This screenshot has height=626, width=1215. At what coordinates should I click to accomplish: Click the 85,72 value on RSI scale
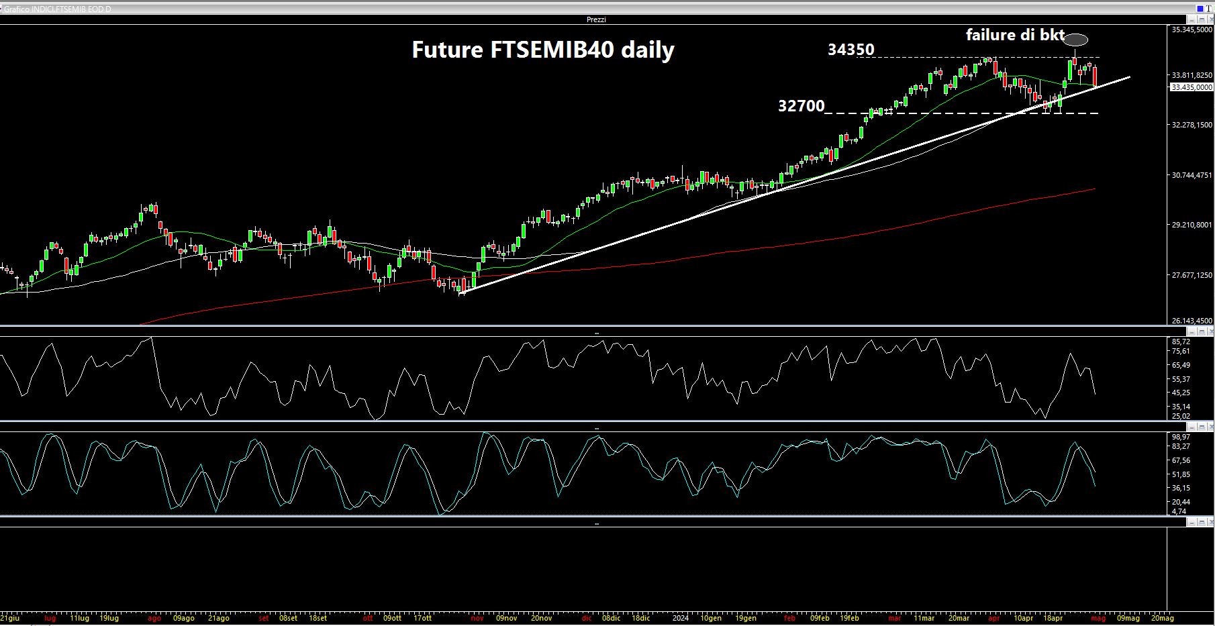pos(1181,342)
